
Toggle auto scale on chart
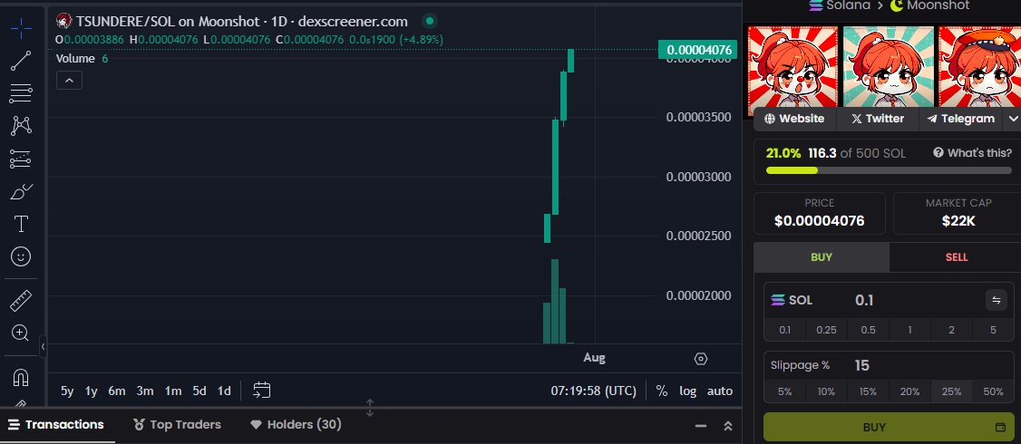[720, 391]
